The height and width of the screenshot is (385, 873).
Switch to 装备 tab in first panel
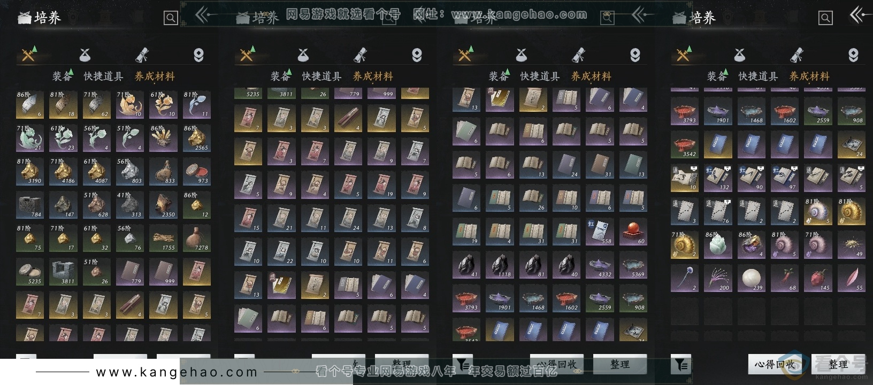(x=62, y=76)
